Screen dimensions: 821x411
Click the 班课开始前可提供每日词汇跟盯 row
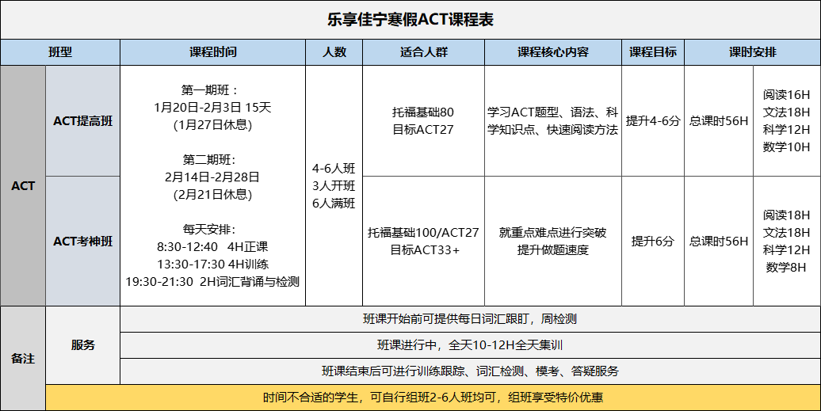coord(470,319)
